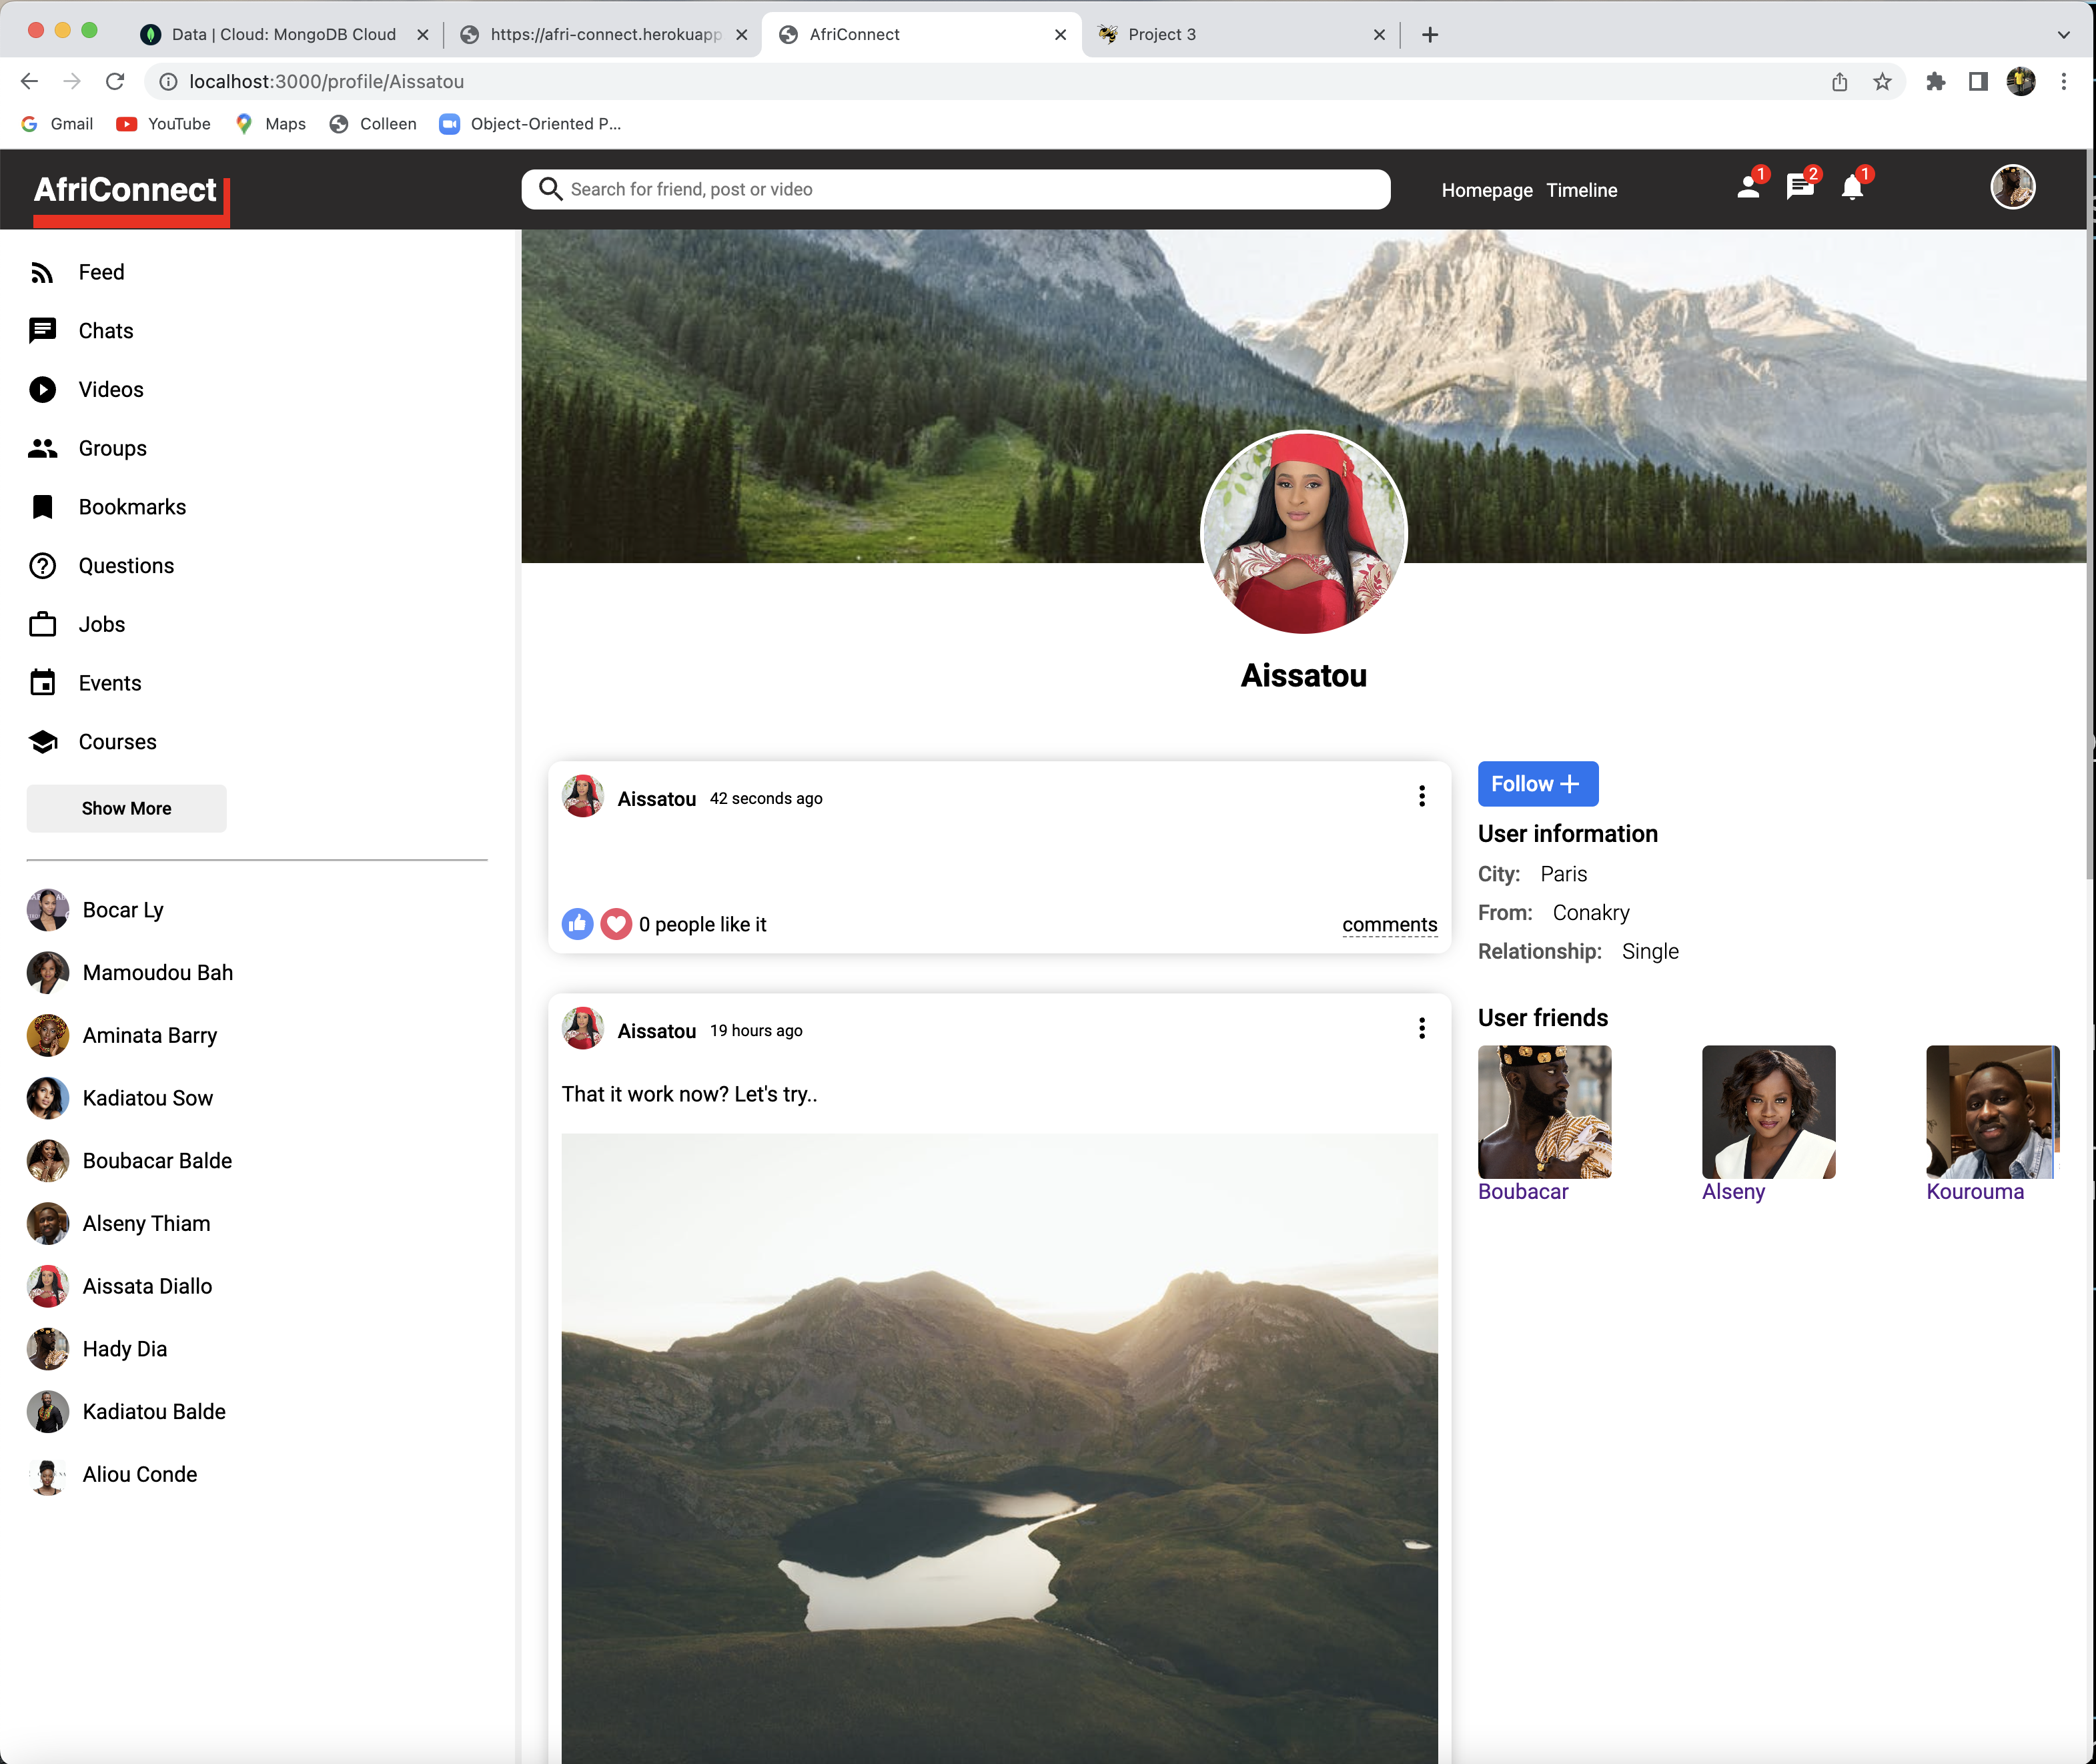This screenshot has height=1764, width=2096.
Task: Reload the page with the refresh icon
Action: pyautogui.click(x=115, y=81)
